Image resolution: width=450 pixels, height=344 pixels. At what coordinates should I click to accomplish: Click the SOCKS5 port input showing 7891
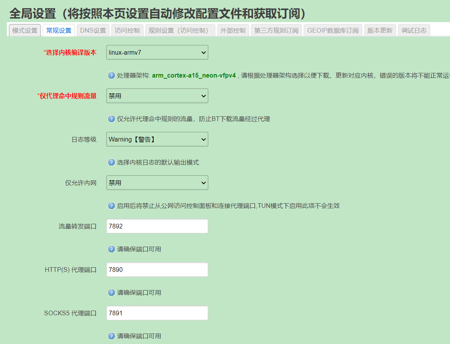(157, 313)
